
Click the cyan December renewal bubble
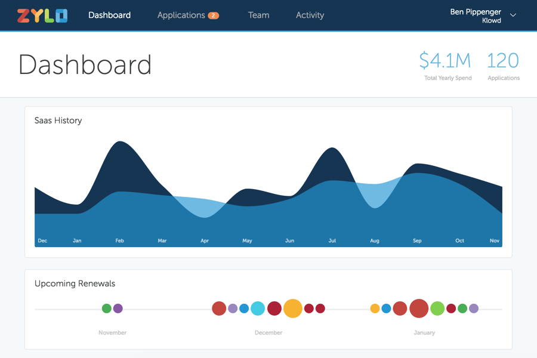(x=258, y=308)
